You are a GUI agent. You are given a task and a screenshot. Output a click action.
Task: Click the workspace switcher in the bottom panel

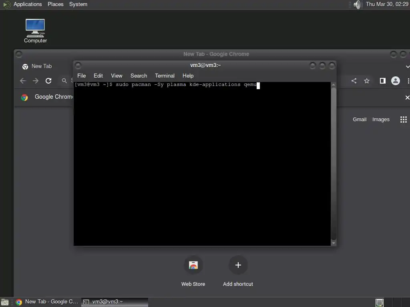click(380, 302)
